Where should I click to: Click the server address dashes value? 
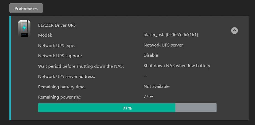(x=145, y=76)
